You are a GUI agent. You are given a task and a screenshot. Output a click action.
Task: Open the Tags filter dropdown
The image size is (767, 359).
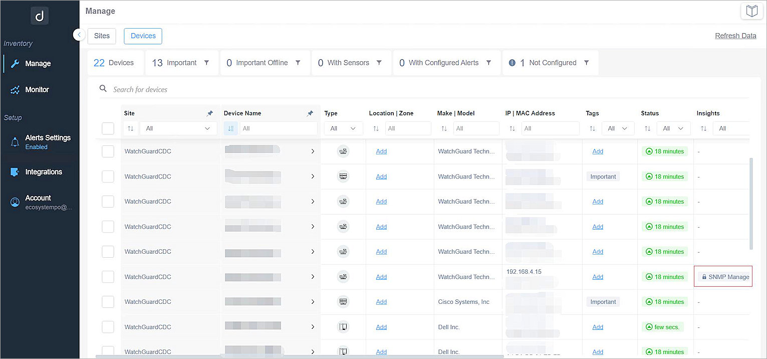pyautogui.click(x=618, y=128)
